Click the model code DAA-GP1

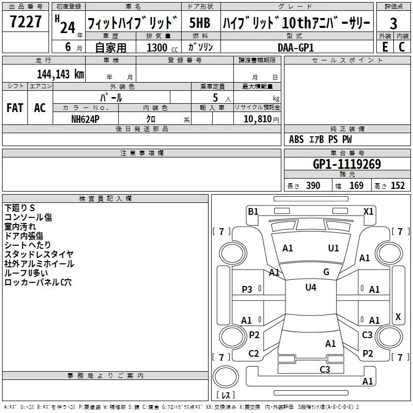click(295, 47)
